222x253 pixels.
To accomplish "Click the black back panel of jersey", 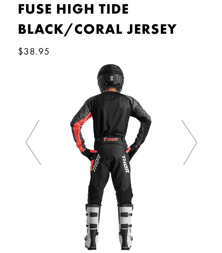I will coord(111,115).
